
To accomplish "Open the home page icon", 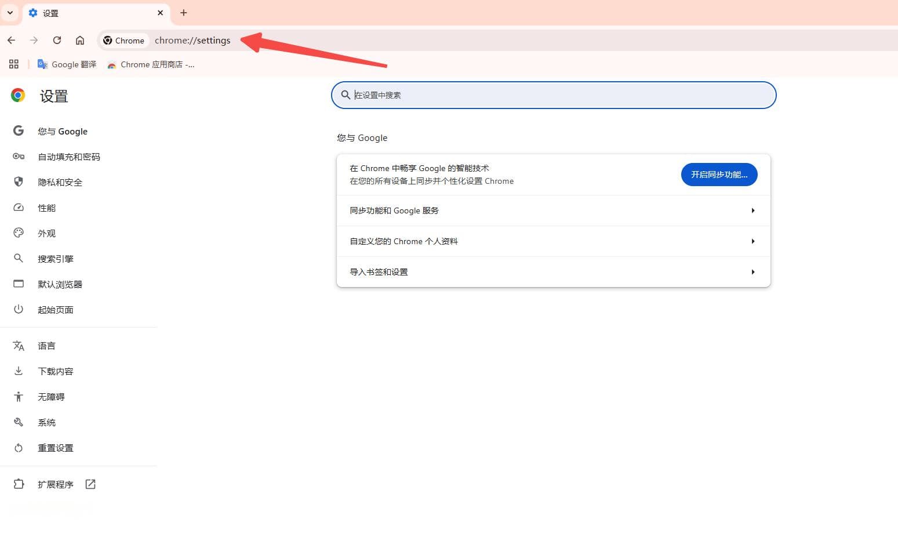I will (x=80, y=40).
